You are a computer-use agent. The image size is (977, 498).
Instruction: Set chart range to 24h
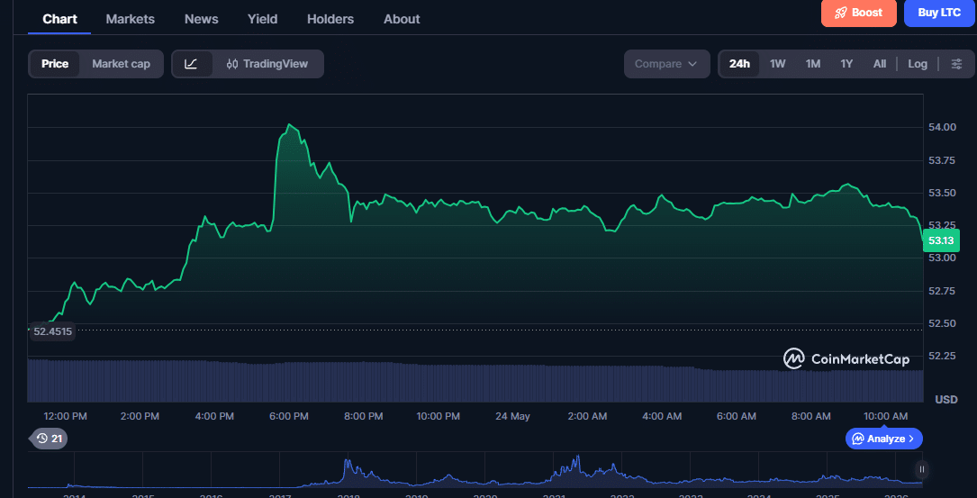(739, 64)
